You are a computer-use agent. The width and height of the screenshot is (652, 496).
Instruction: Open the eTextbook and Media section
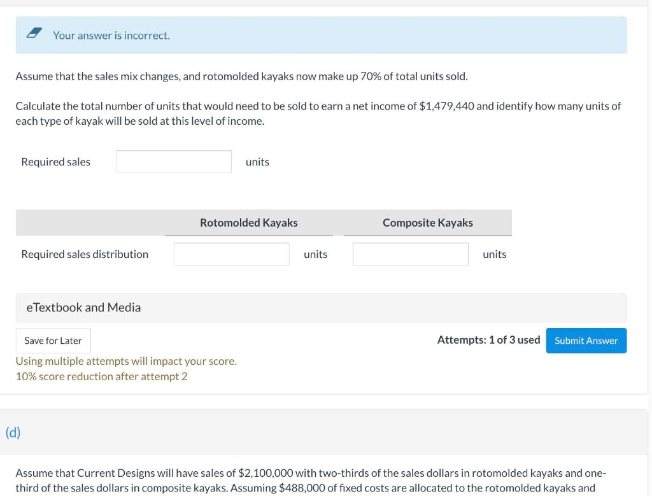click(x=321, y=308)
